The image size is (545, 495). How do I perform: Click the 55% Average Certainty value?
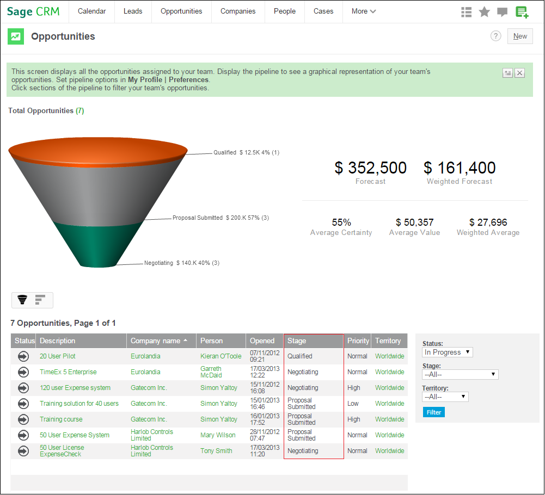pos(341,222)
